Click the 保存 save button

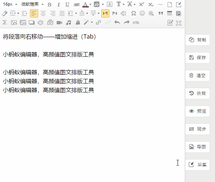pos(198,58)
